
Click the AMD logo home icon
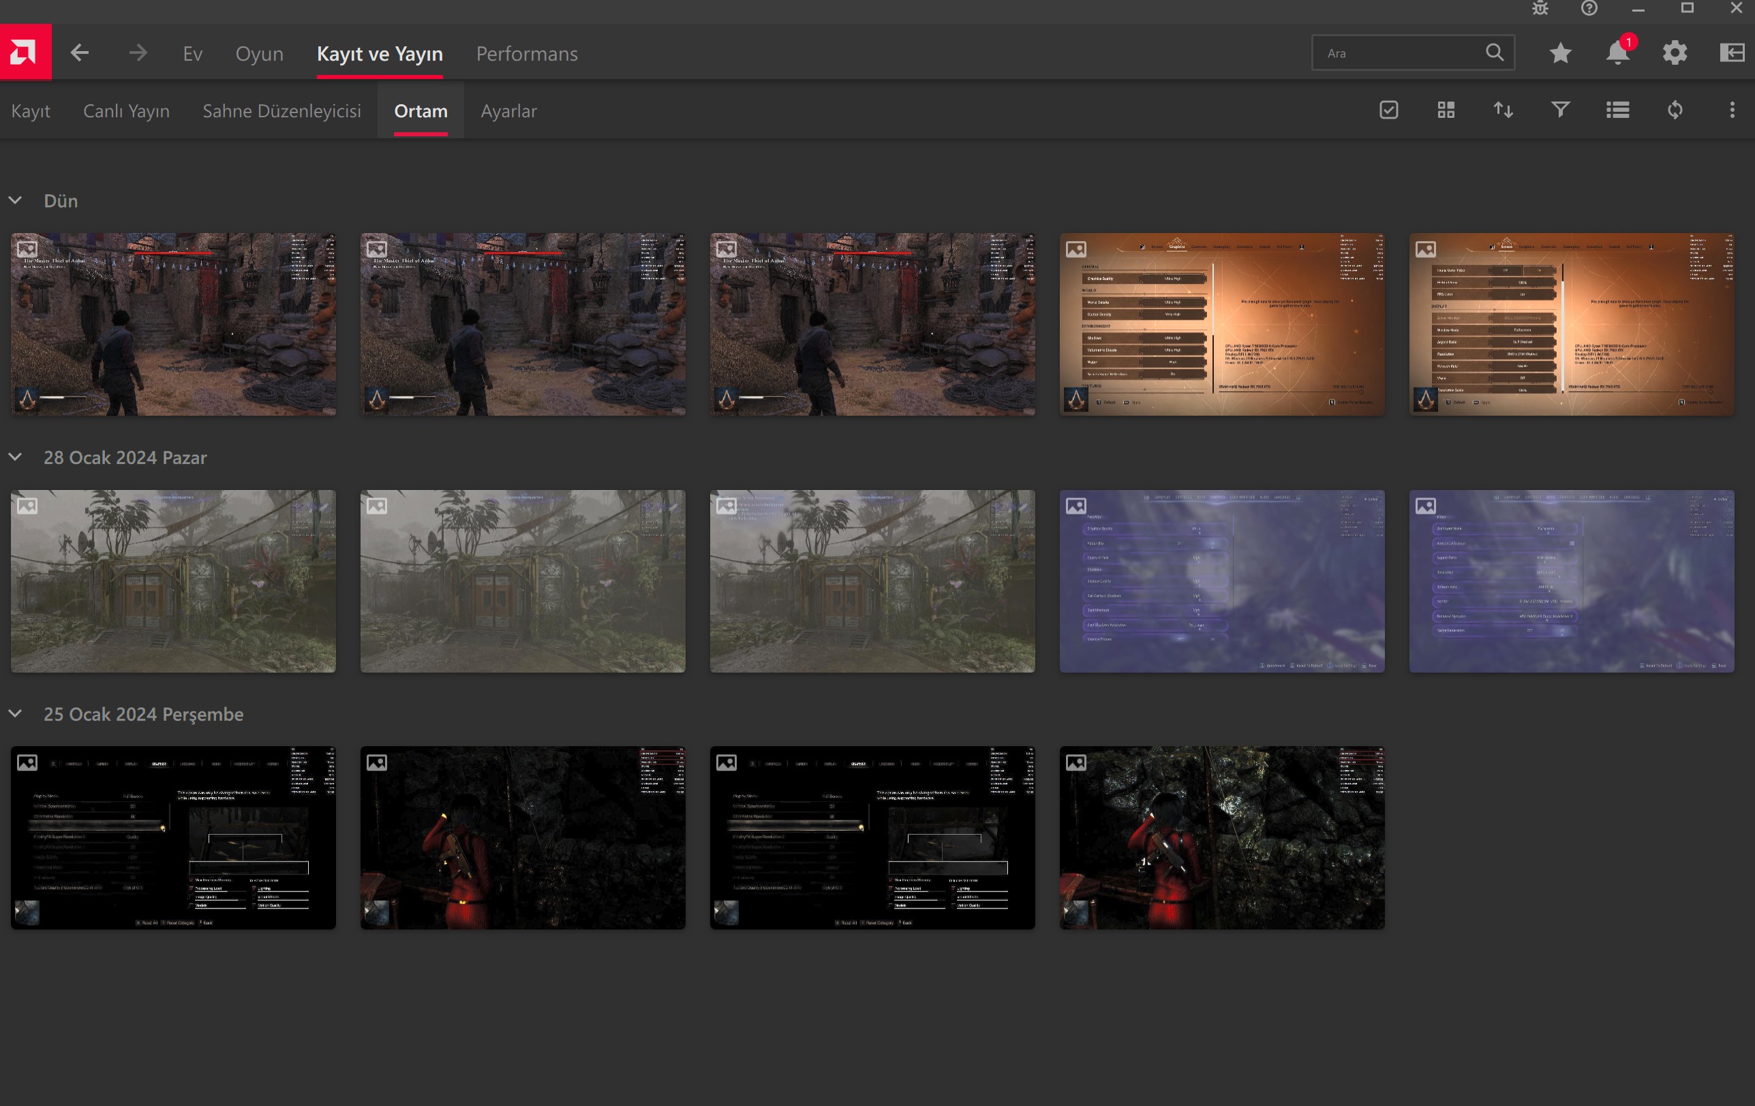click(x=25, y=52)
